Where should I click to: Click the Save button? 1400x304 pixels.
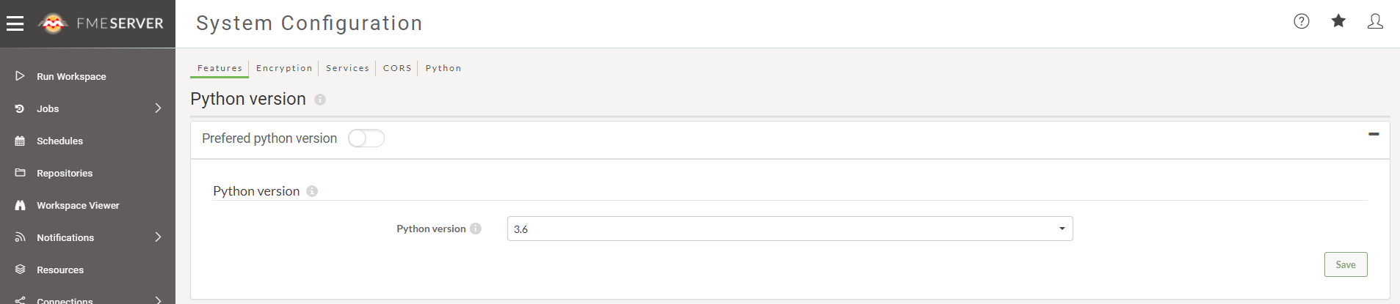point(1346,264)
